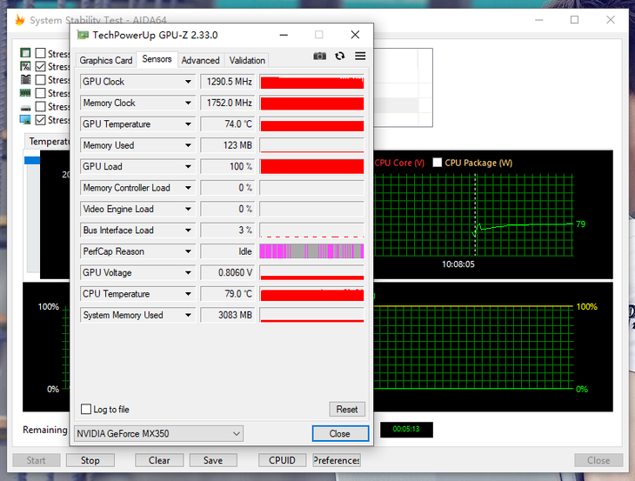Click GPU Voltage 0.8060 V value

228,272
